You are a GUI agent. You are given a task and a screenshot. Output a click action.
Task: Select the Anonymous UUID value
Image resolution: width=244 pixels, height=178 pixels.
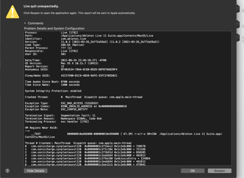(89, 69)
